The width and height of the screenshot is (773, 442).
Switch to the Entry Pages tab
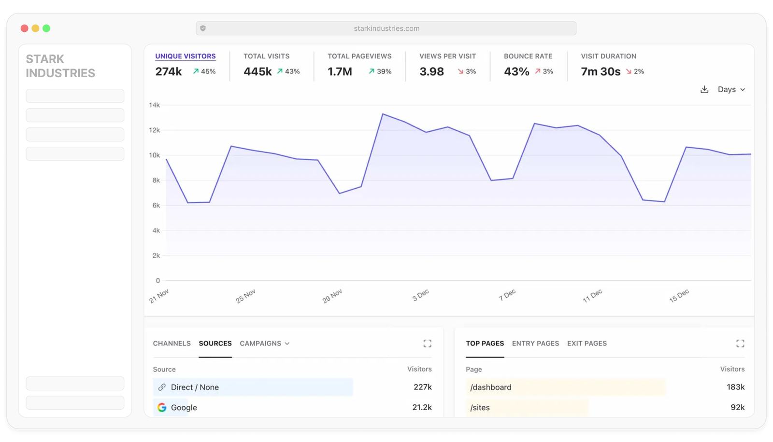click(x=535, y=343)
